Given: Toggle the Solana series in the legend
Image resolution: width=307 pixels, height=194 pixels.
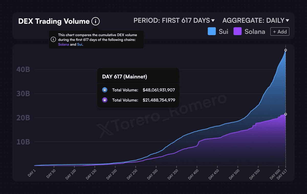Looking at the screenshot, I should 249,32.
